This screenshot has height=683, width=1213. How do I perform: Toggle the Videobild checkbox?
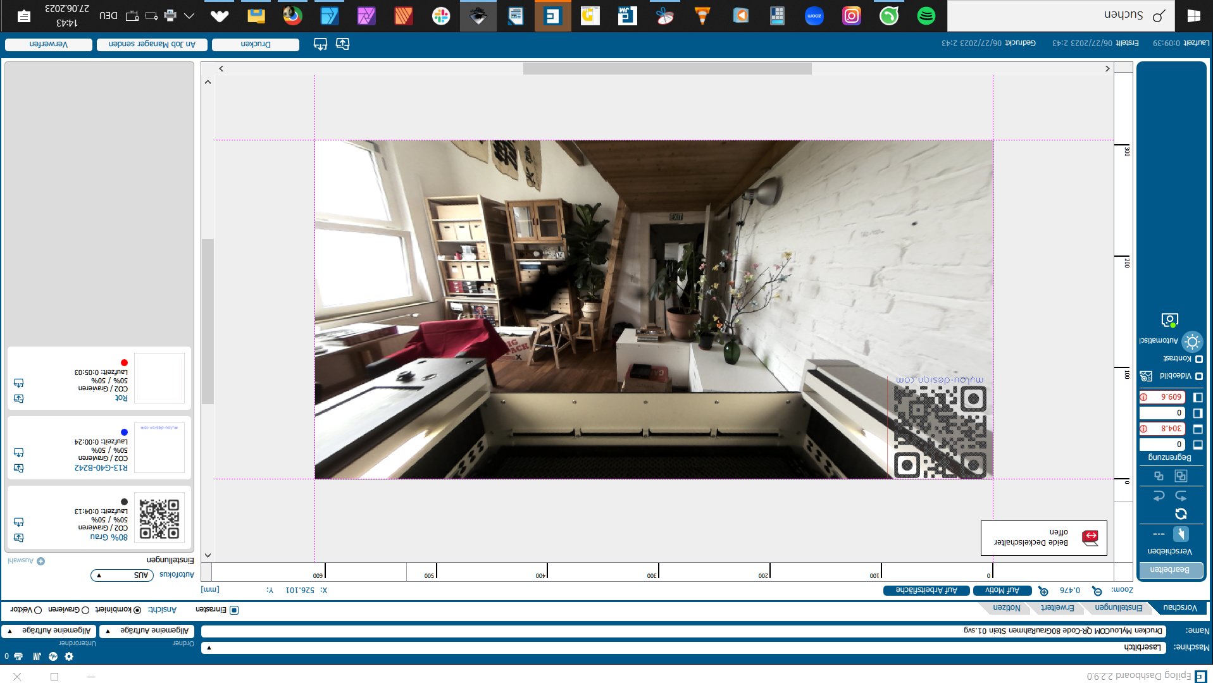(1198, 376)
